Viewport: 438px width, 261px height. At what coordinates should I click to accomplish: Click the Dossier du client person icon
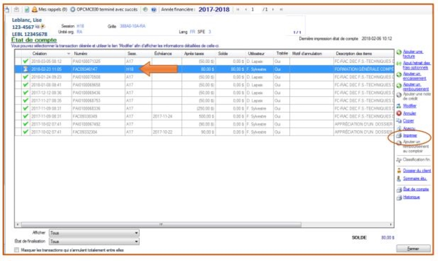coord(399,171)
